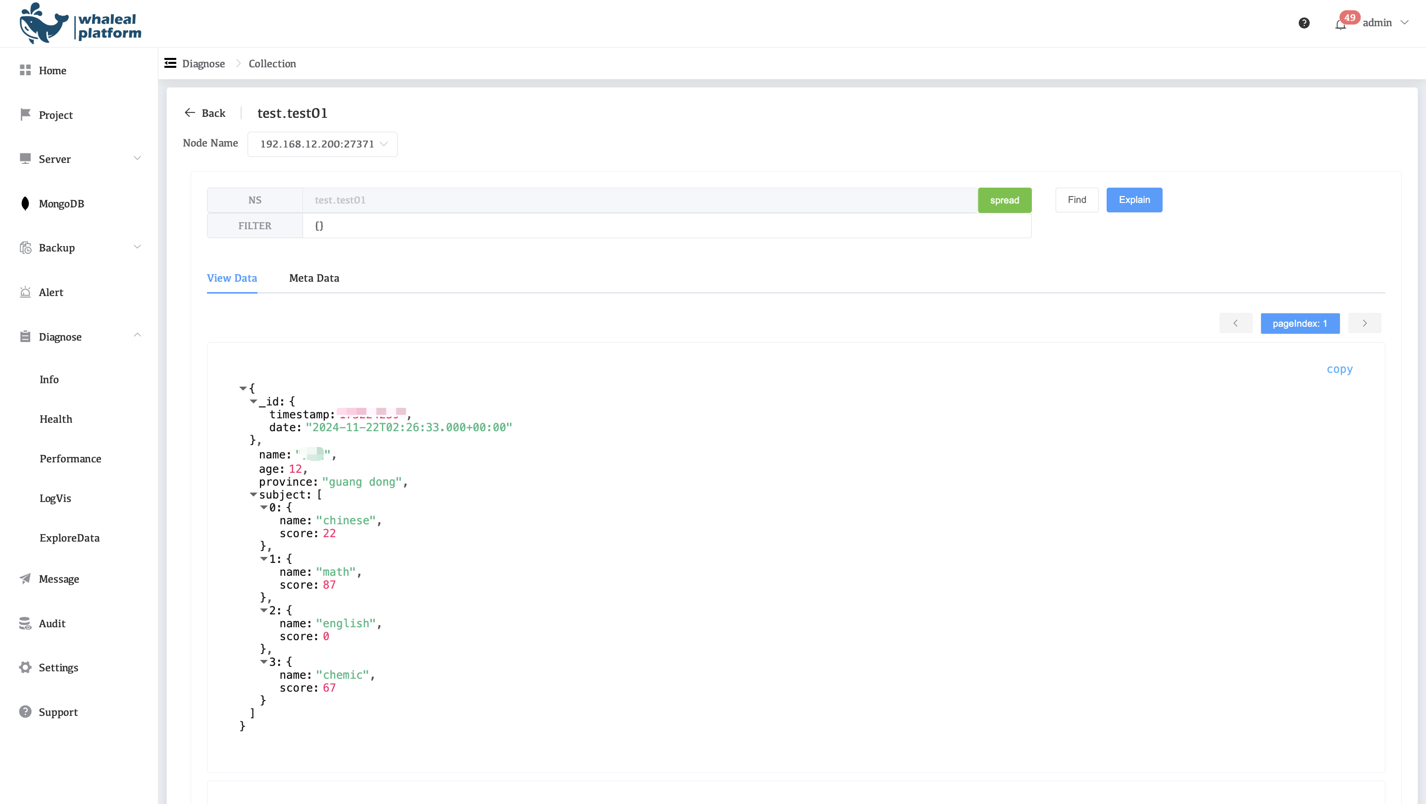1426x804 pixels.
Task: Click the MongoDB leaf icon
Action: 25,203
